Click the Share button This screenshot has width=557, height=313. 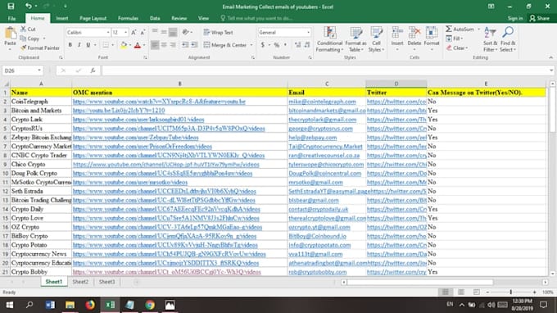(x=539, y=18)
